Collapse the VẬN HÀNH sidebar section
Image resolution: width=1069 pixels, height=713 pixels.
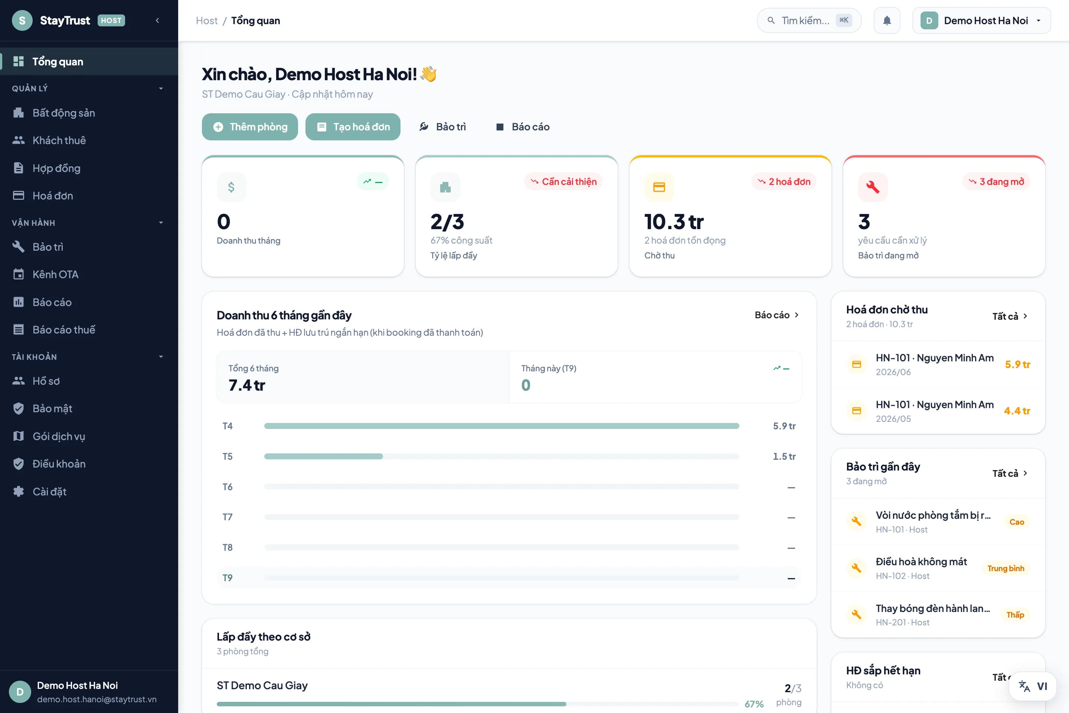pos(161,222)
